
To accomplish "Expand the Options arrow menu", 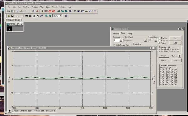I will tap(180, 56).
